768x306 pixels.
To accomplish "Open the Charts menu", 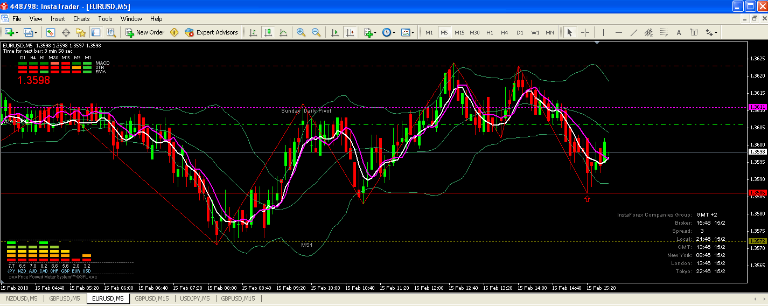I will tap(81, 19).
